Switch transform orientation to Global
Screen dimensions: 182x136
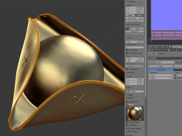click(130, 15)
